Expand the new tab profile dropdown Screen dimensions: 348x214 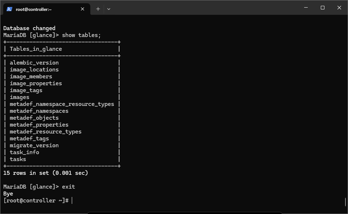pos(109,9)
